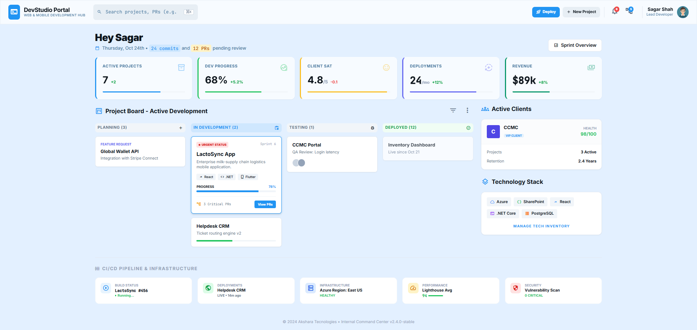The width and height of the screenshot is (697, 330).
Task: Click the Deploy button
Action: [546, 12]
